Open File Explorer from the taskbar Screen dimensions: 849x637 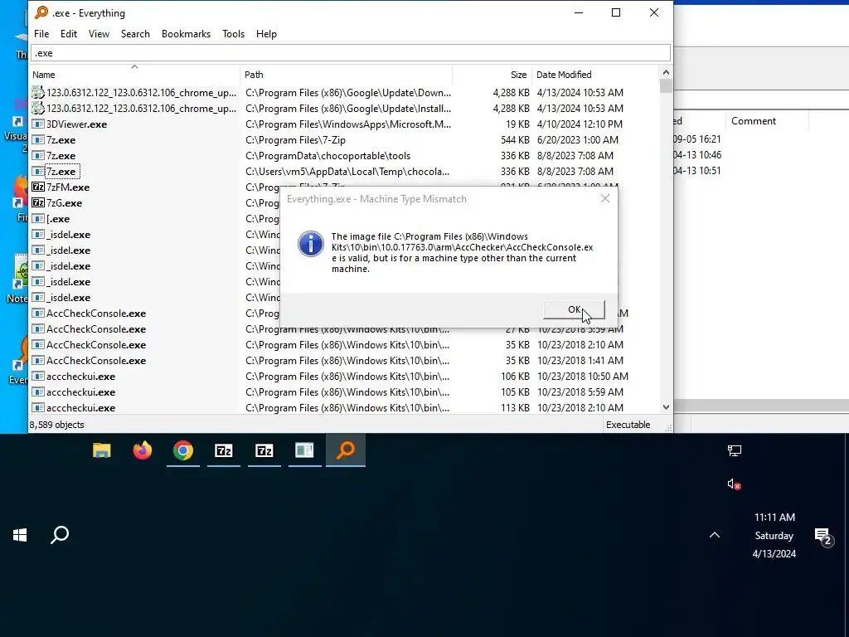click(x=102, y=450)
